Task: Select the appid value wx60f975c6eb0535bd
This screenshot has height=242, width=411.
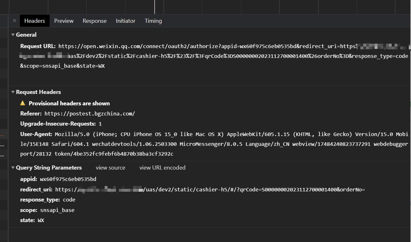Action: click(68, 179)
